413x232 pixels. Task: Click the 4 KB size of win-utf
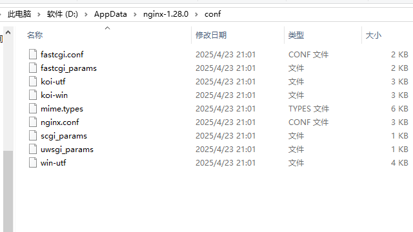(x=399, y=163)
